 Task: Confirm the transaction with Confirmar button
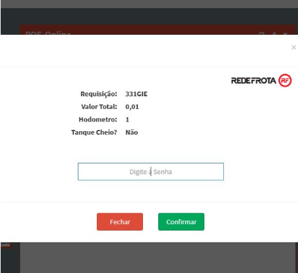tap(181, 222)
